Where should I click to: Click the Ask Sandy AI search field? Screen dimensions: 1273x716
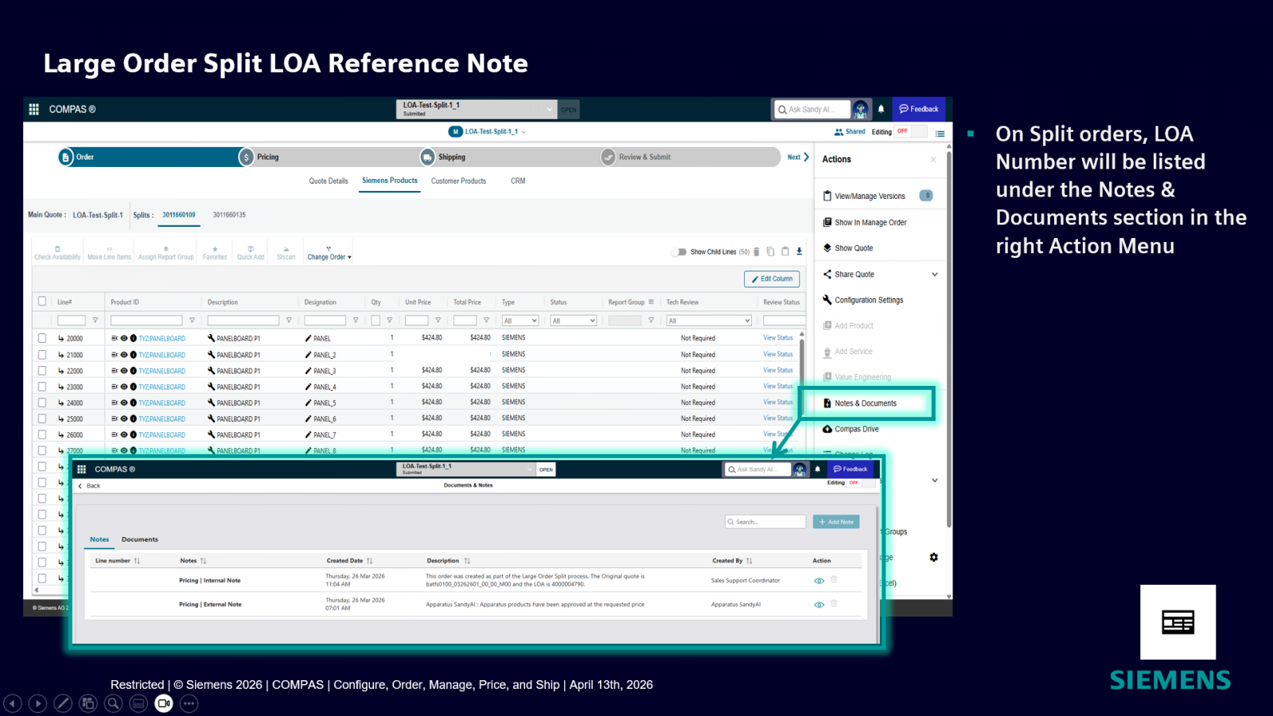point(812,110)
